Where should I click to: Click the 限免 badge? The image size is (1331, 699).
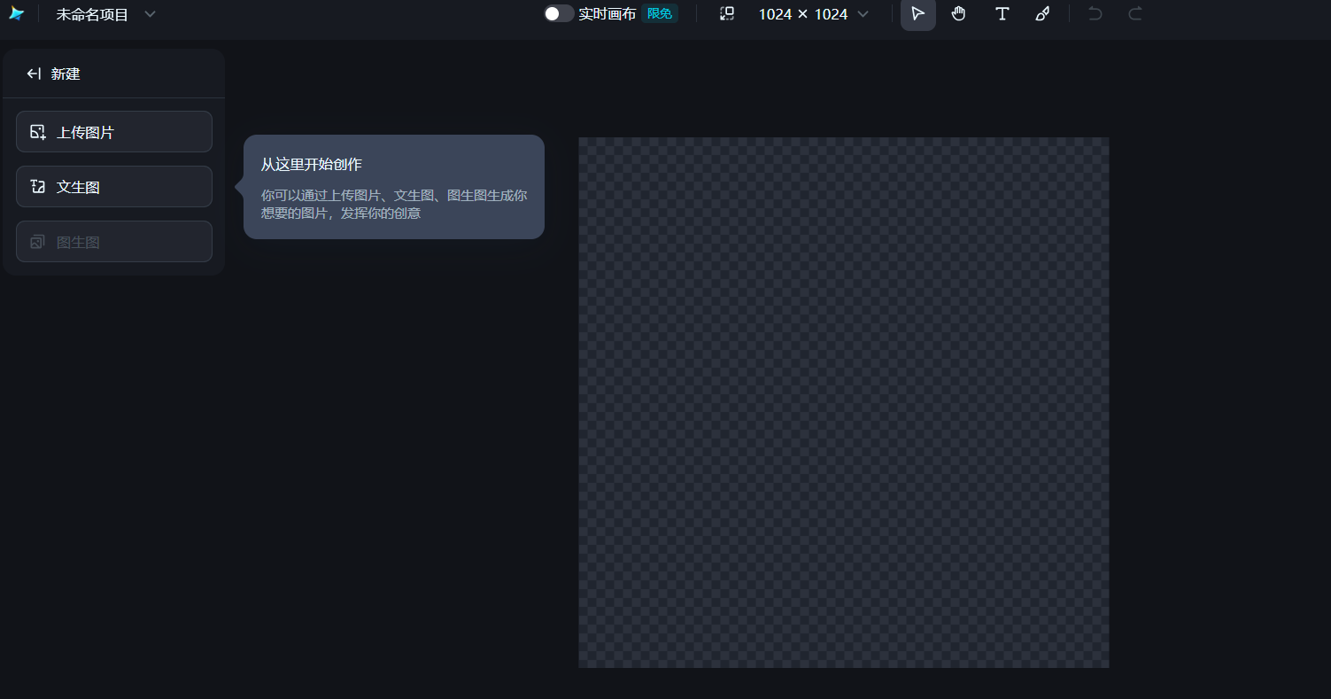click(660, 14)
